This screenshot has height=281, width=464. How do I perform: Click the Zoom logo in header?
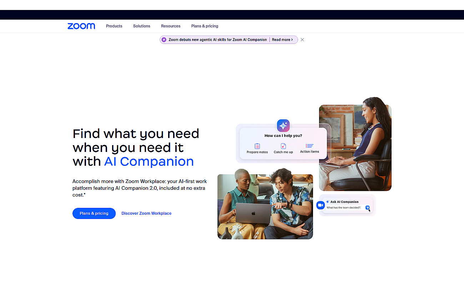pos(81,26)
